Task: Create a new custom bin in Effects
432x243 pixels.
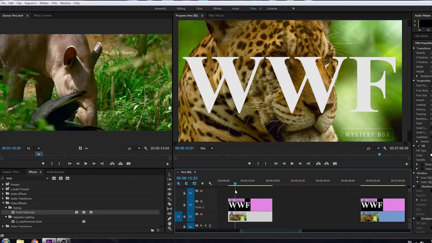Action: [153, 231]
